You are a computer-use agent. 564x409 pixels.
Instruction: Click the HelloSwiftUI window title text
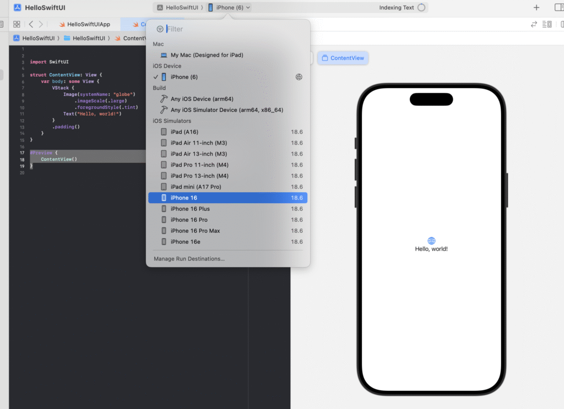tap(45, 8)
